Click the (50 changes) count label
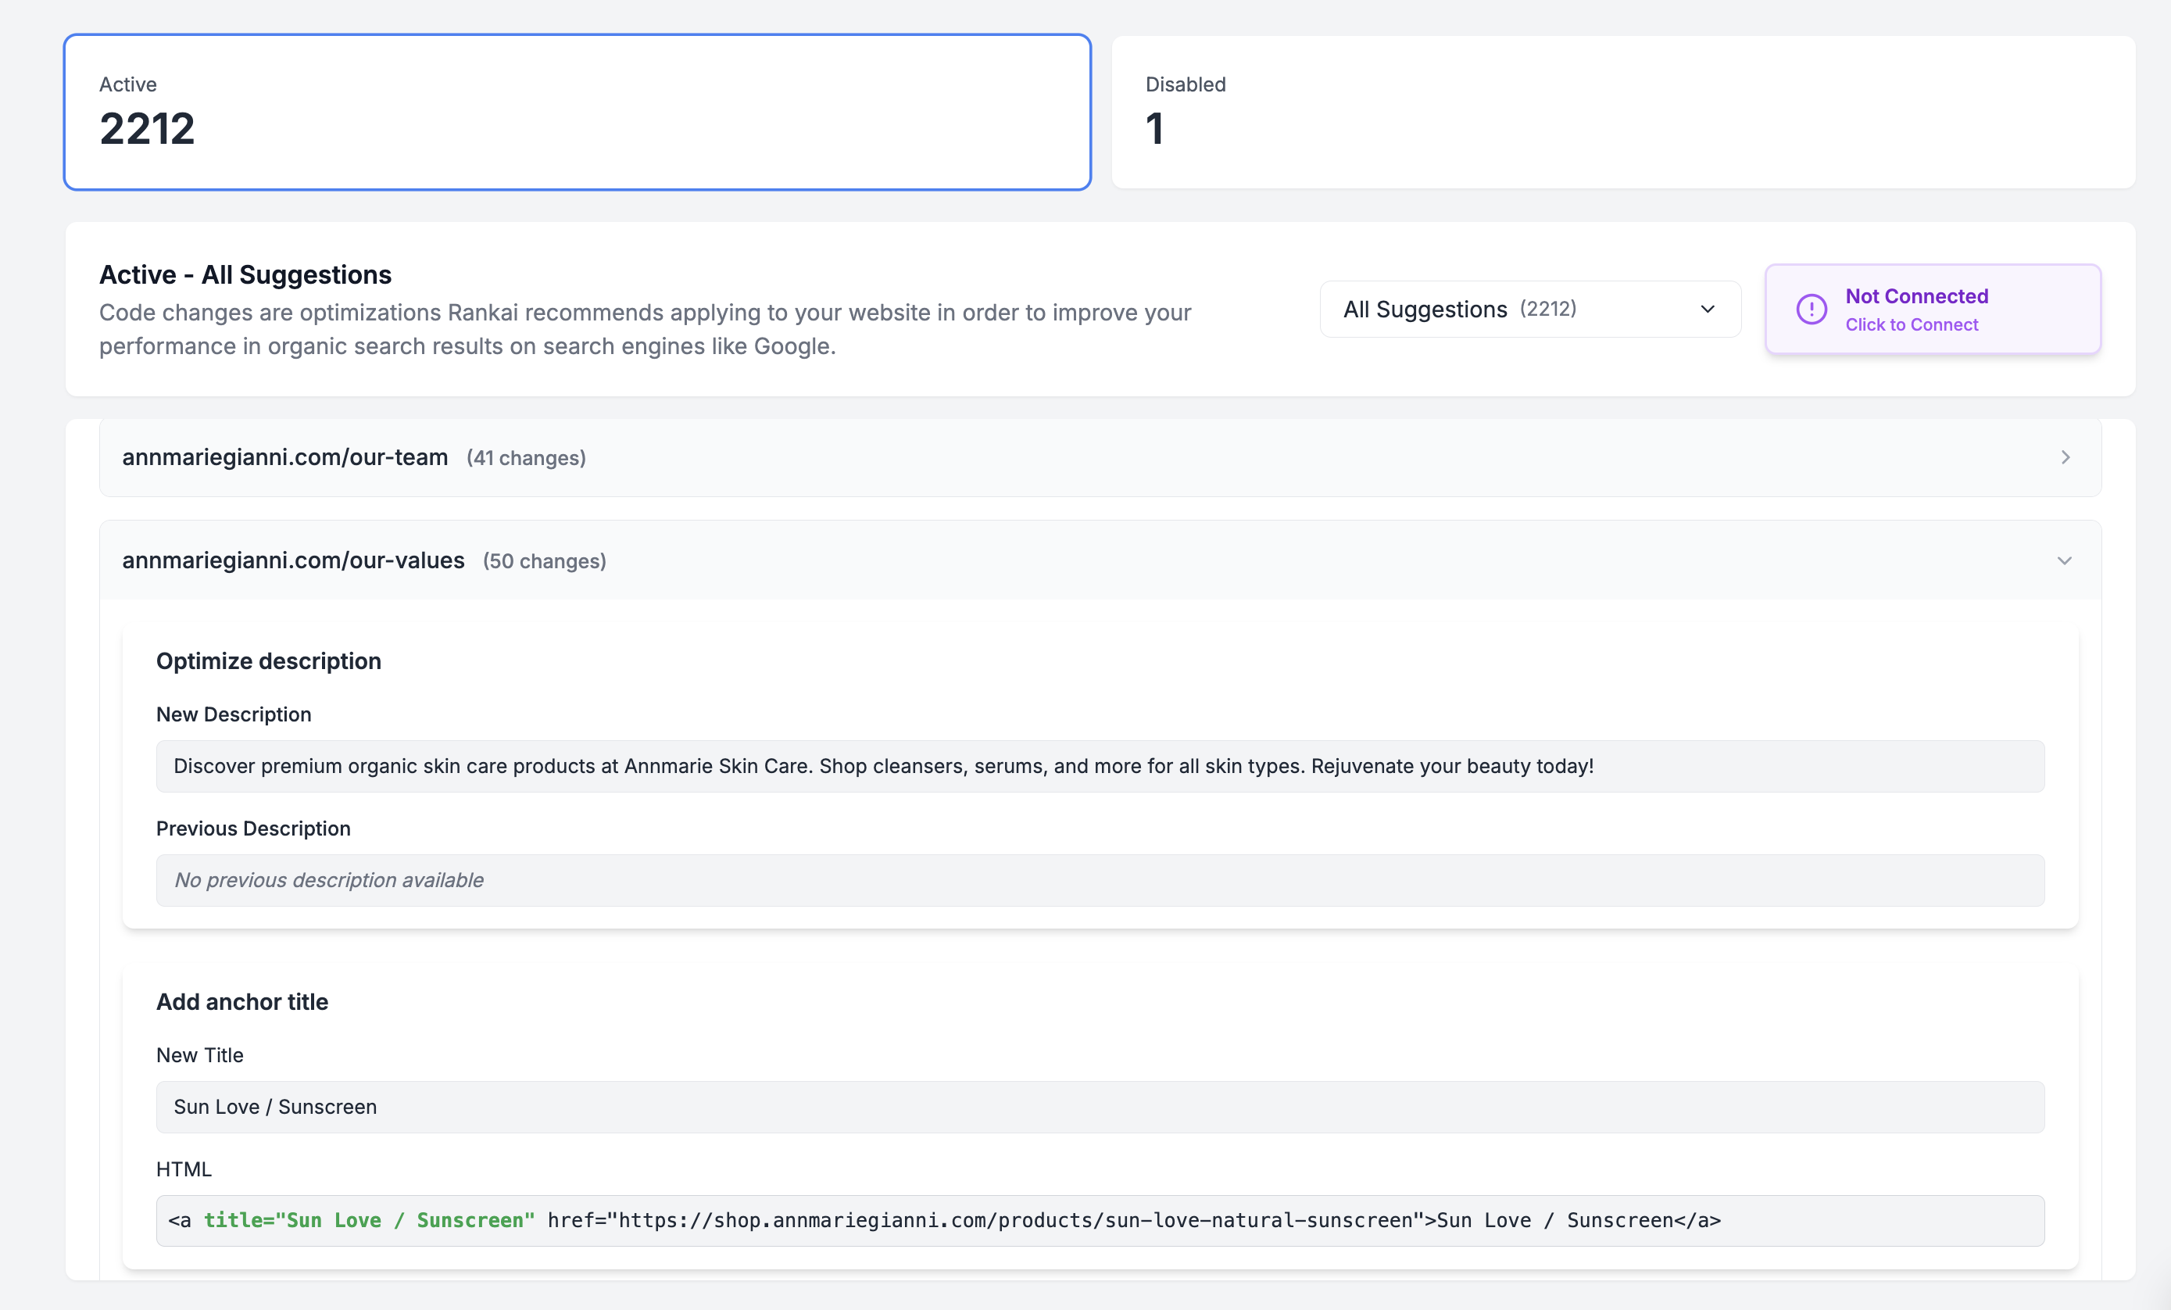Screen dimensions: 2171x1310 pyautogui.click(x=544, y=561)
